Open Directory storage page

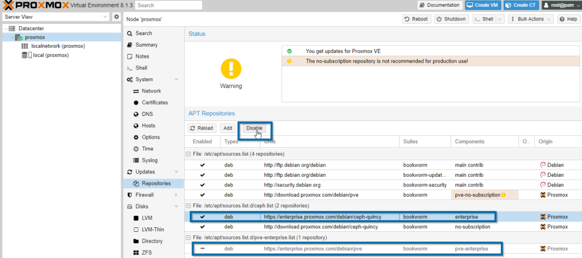(x=153, y=241)
